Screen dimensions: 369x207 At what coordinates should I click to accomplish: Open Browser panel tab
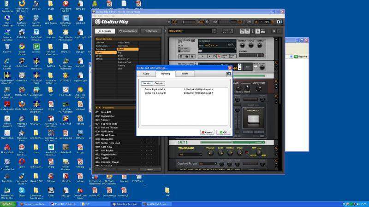pos(105,31)
